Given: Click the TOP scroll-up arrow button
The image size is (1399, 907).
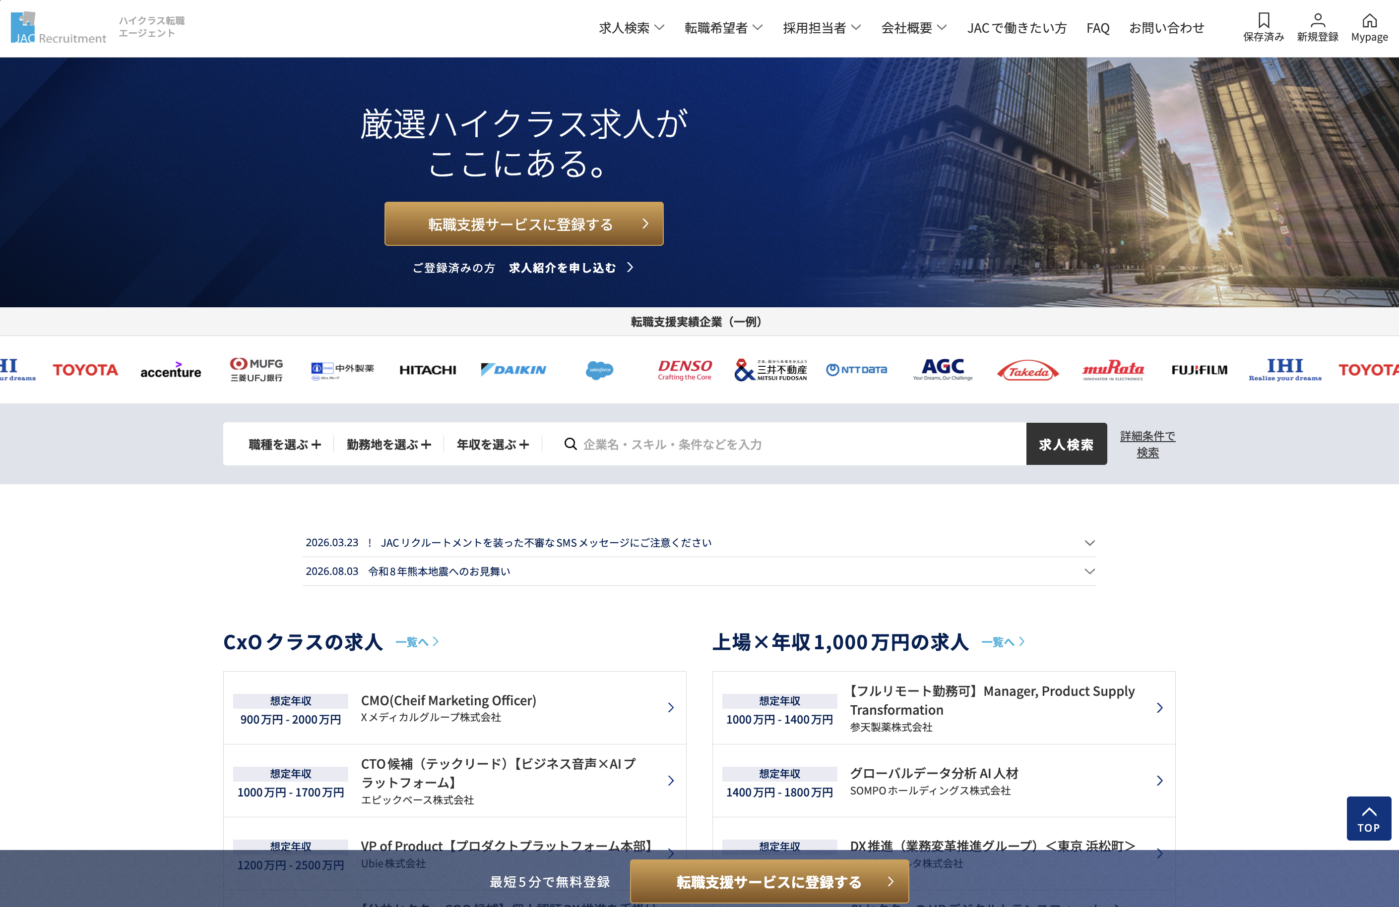Looking at the screenshot, I should (1368, 818).
